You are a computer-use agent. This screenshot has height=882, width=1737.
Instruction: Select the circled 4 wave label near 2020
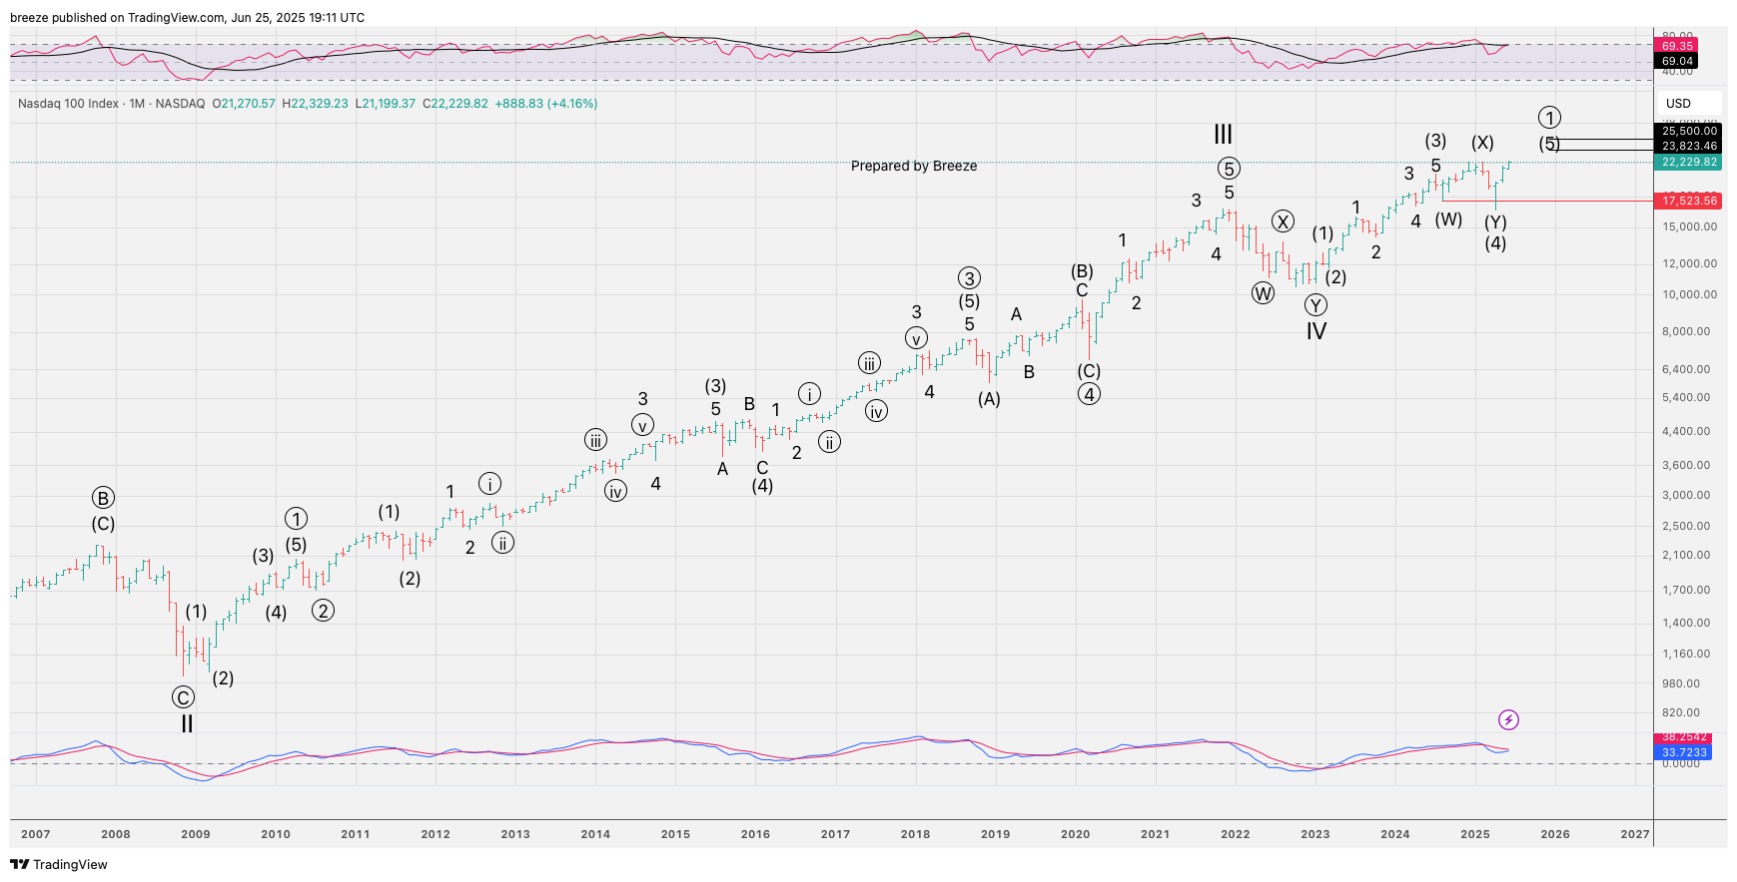click(x=1090, y=394)
